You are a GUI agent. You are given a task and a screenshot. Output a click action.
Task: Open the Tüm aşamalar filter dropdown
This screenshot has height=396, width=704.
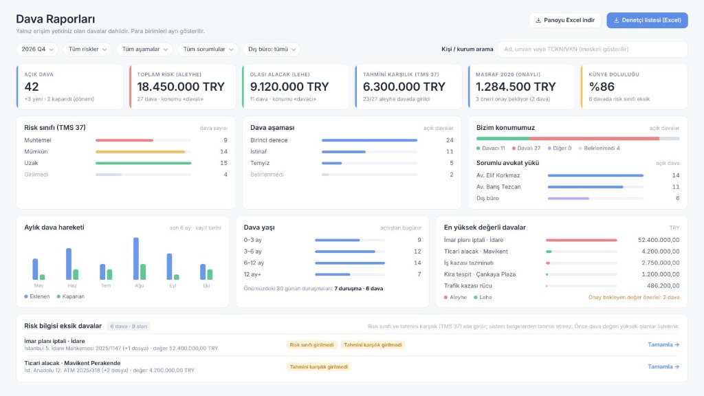pyautogui.click(x=144, y=49)
